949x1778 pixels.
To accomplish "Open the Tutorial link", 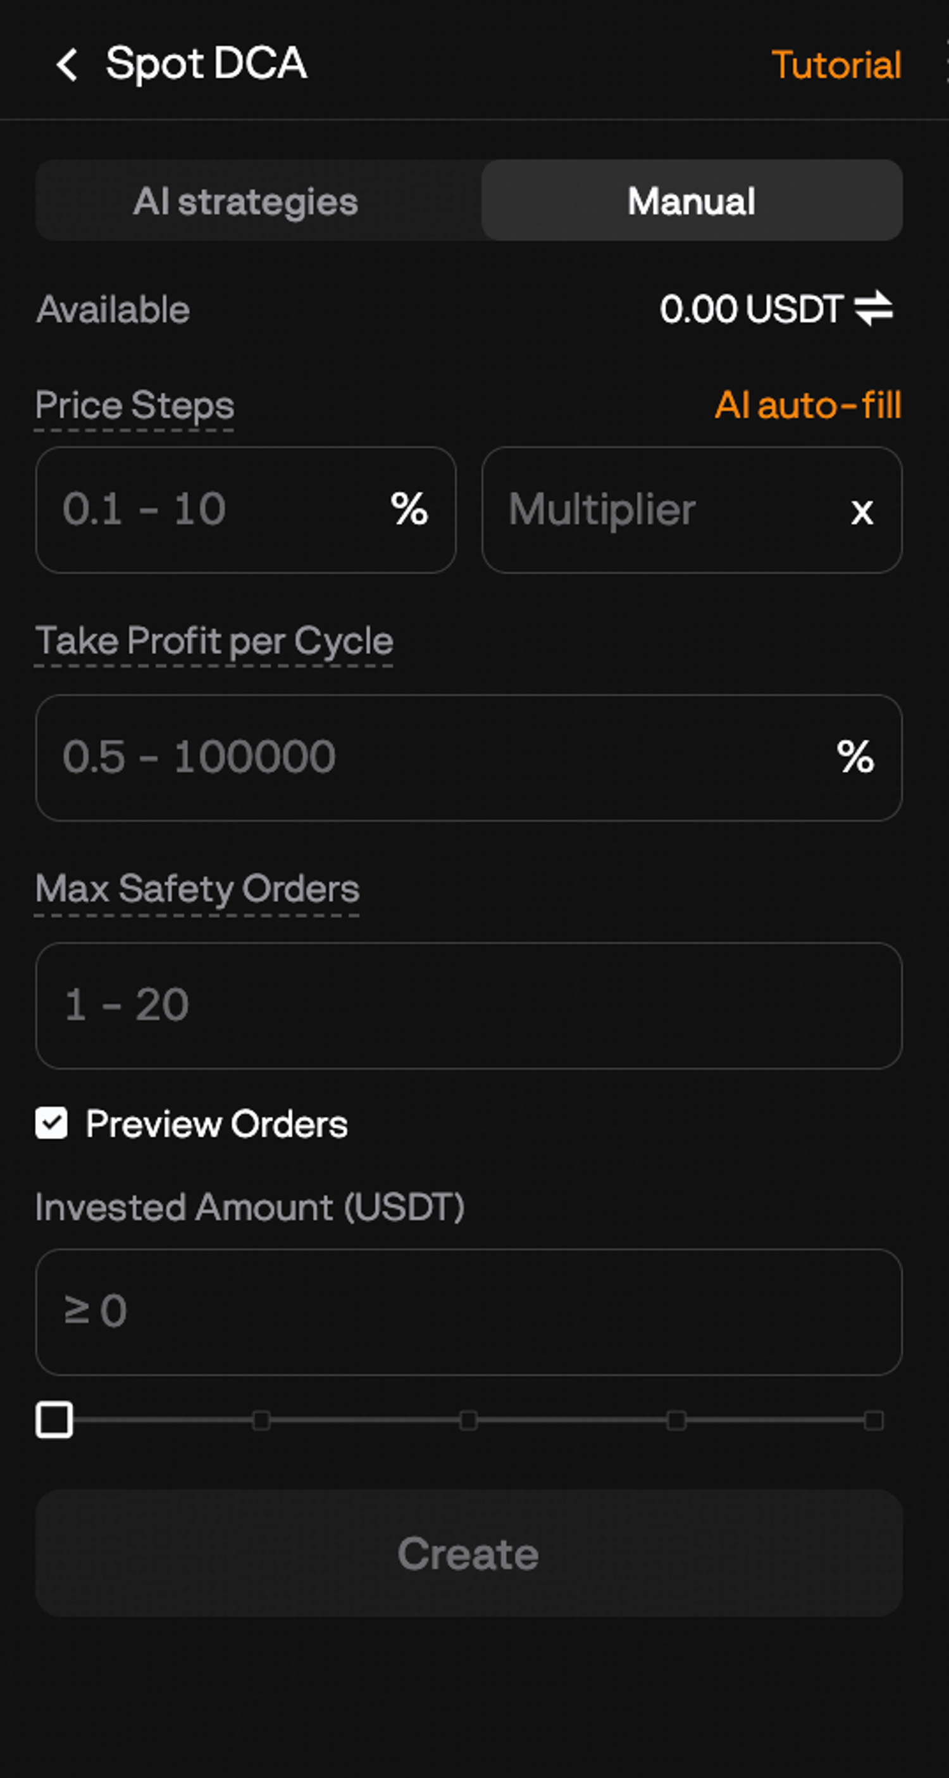I will pyautogui.click(x=836, y=65).
